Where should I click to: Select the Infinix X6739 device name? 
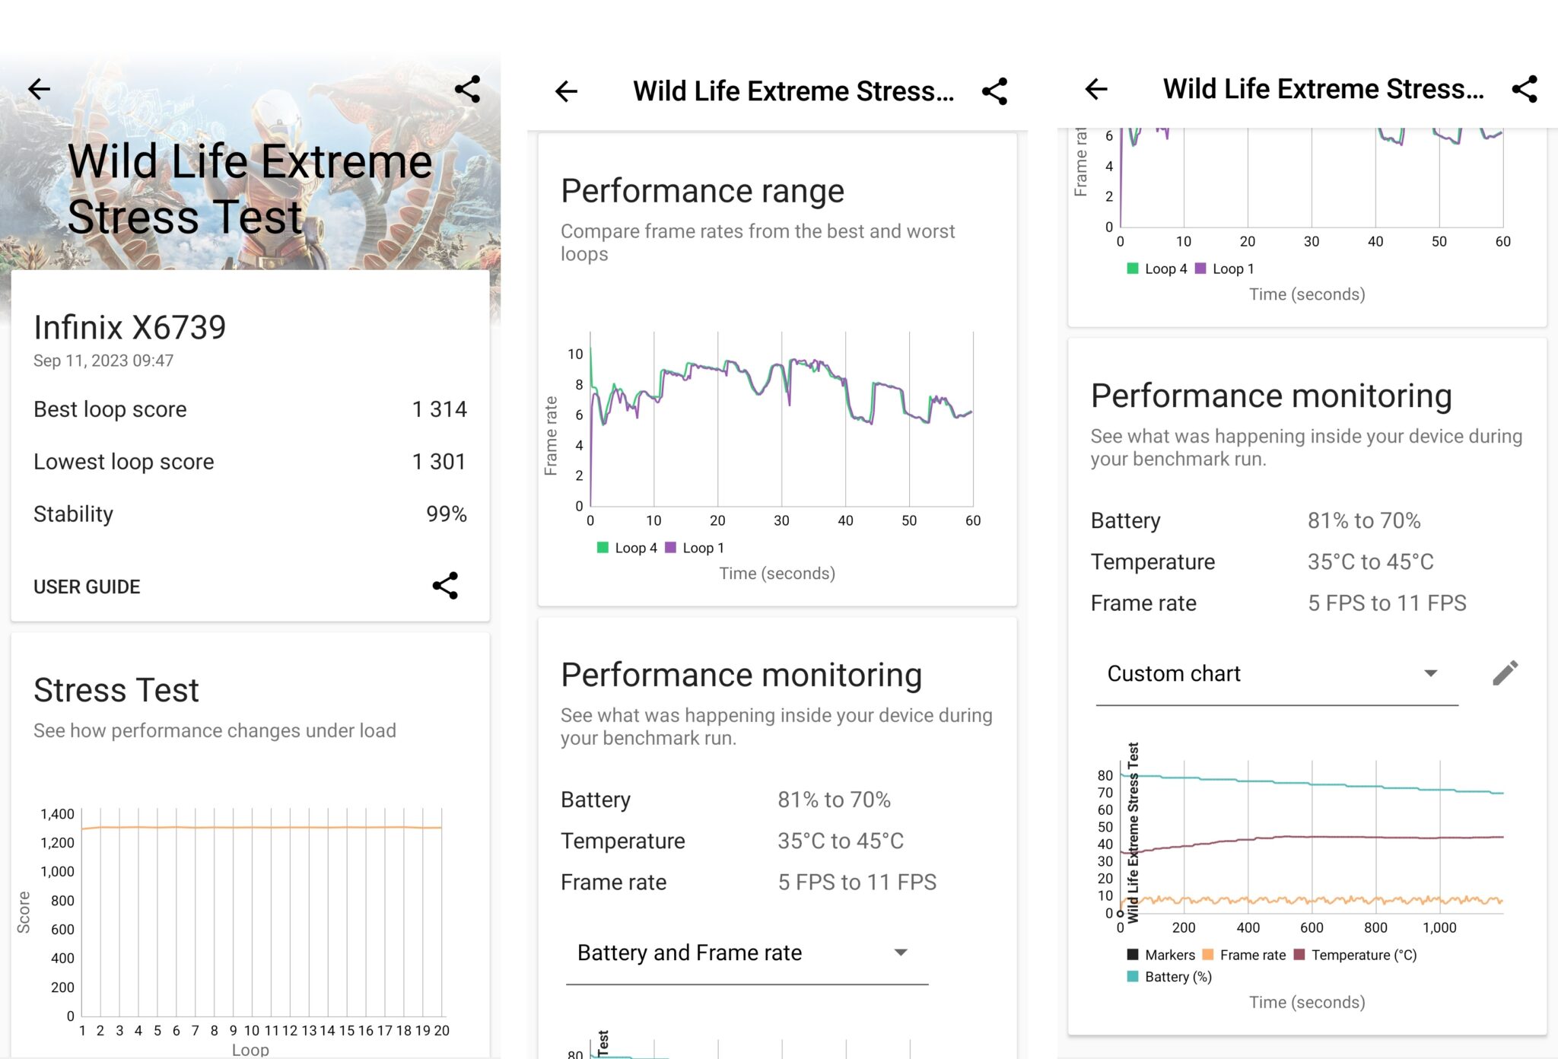pyautogui.click(x=130, y=328)
